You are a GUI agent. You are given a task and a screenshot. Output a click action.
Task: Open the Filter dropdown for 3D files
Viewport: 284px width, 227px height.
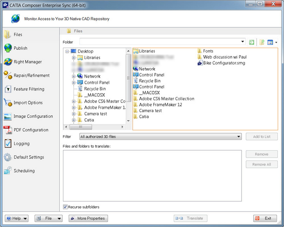160,137
